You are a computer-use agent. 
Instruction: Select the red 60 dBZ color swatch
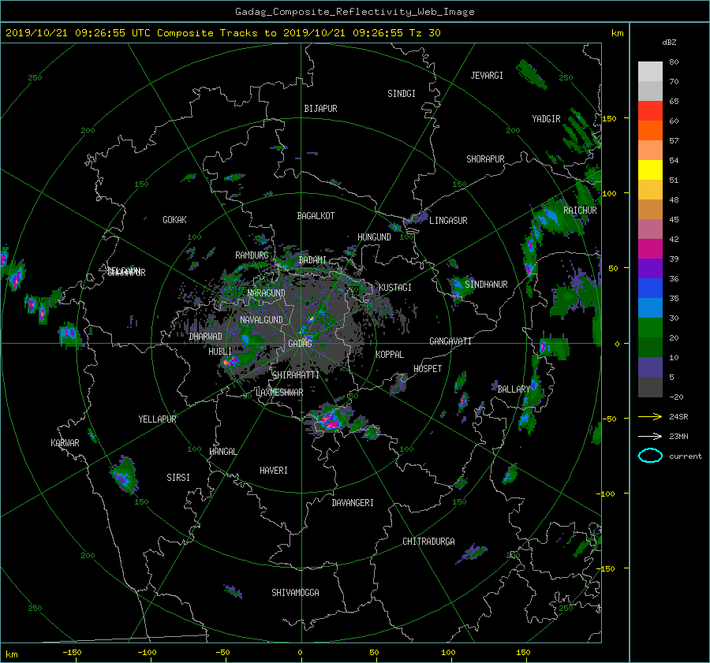(650, 111)
